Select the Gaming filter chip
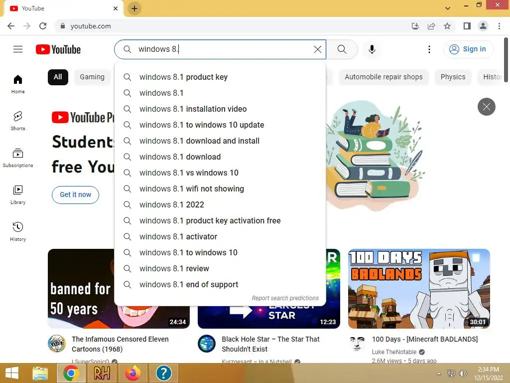The height and width of the screenshot is (383, 510). [92, 77]
